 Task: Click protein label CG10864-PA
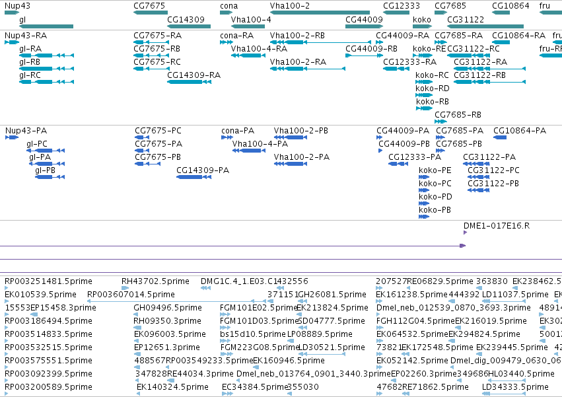(520, 131)
